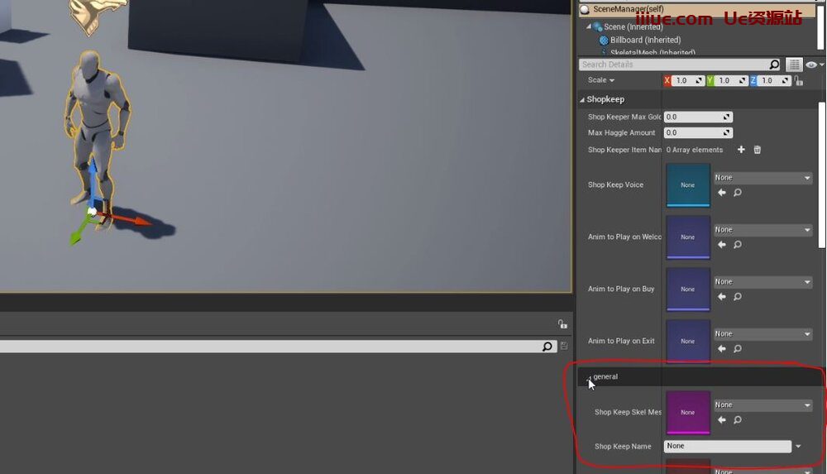The image size is (827, 474).
Task: Select Billboard (Inherited) component in tree
Action: [645, 40]
